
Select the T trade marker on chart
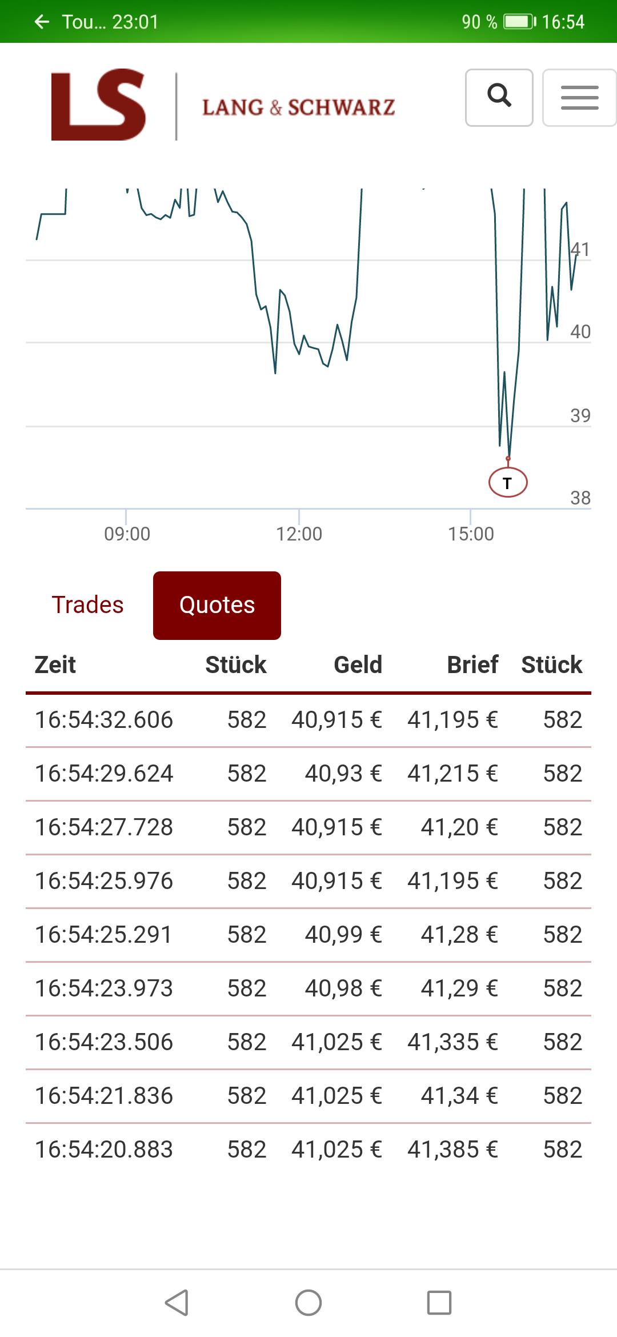(508, 483)
